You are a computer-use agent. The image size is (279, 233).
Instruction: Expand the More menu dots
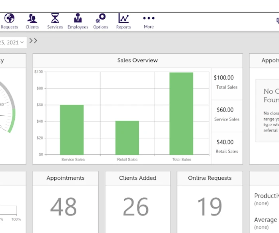[x=149, y=18]
